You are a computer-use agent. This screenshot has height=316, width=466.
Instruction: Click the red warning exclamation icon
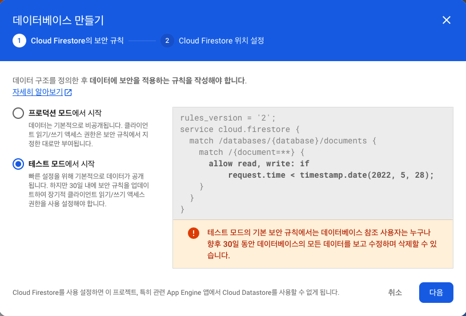(194, 233)
